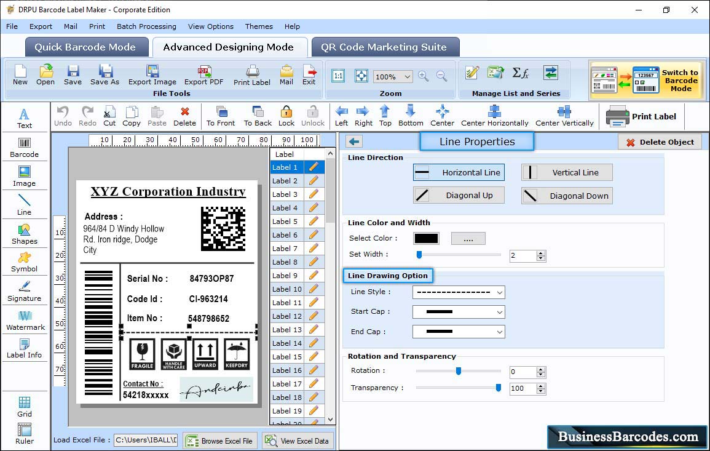Screen dimensions: 710x451
Task: Open the Mail tool
Action: pos(286,75)
